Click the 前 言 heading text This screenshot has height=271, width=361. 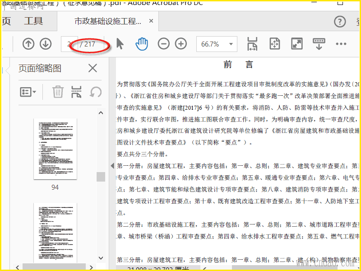(x=238, y=65)
